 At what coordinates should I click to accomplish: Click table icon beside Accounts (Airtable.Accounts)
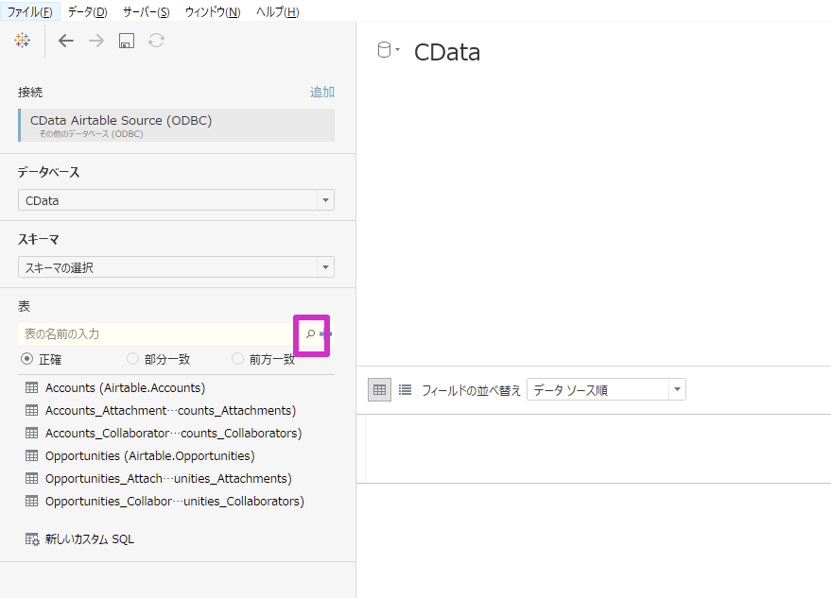[32, 387]
